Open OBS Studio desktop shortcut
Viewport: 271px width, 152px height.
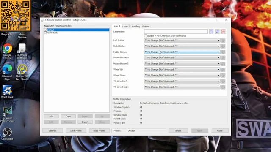(7, 134)
